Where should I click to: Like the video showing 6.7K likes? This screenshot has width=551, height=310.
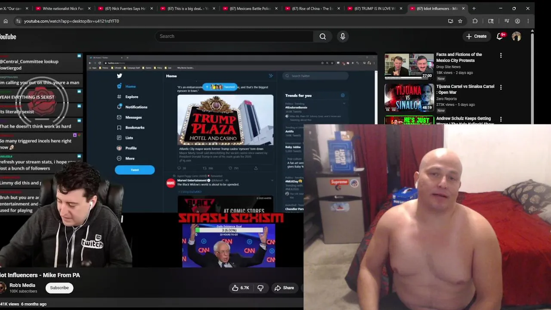point(241,288)
